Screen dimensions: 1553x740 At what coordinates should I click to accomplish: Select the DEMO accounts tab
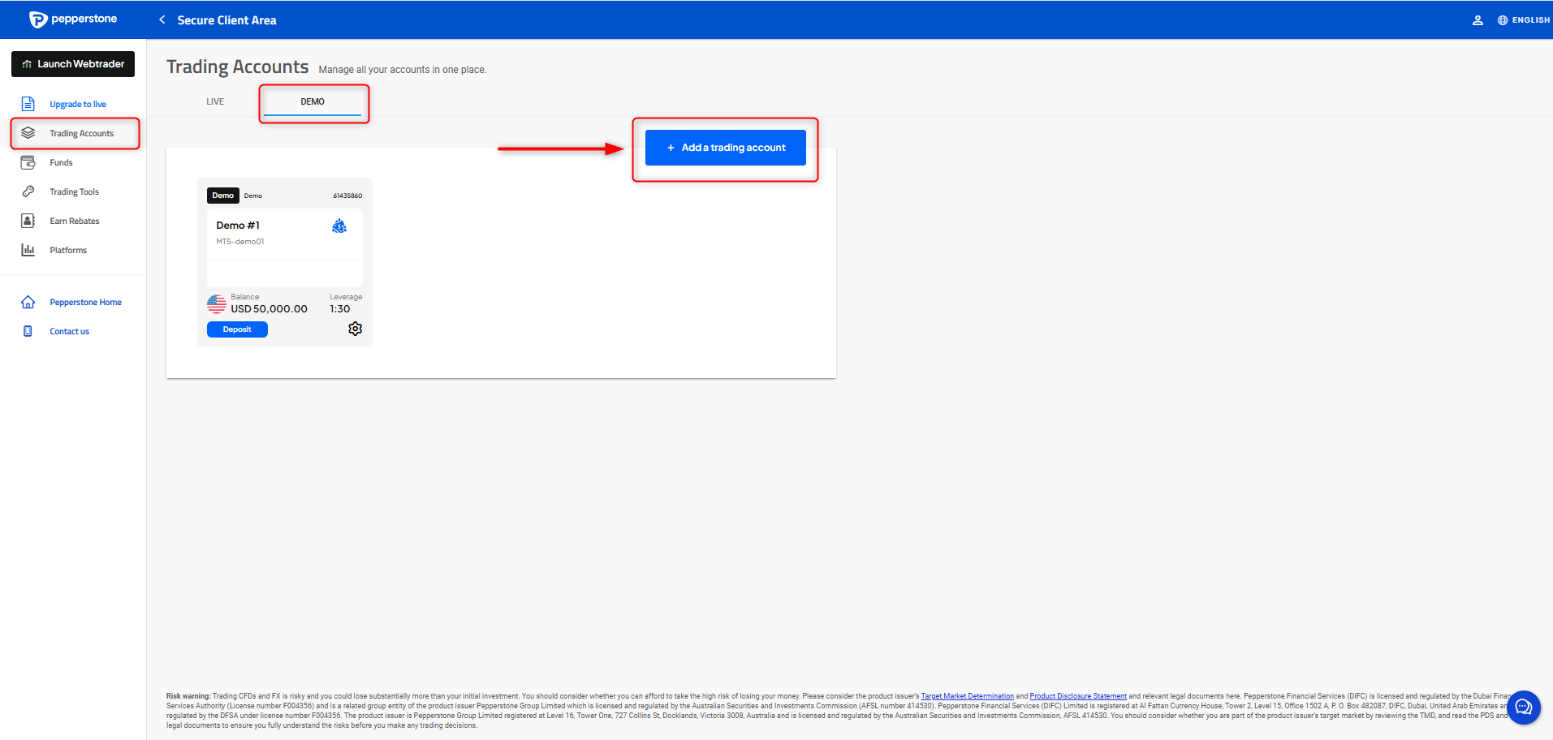[313, 101]
